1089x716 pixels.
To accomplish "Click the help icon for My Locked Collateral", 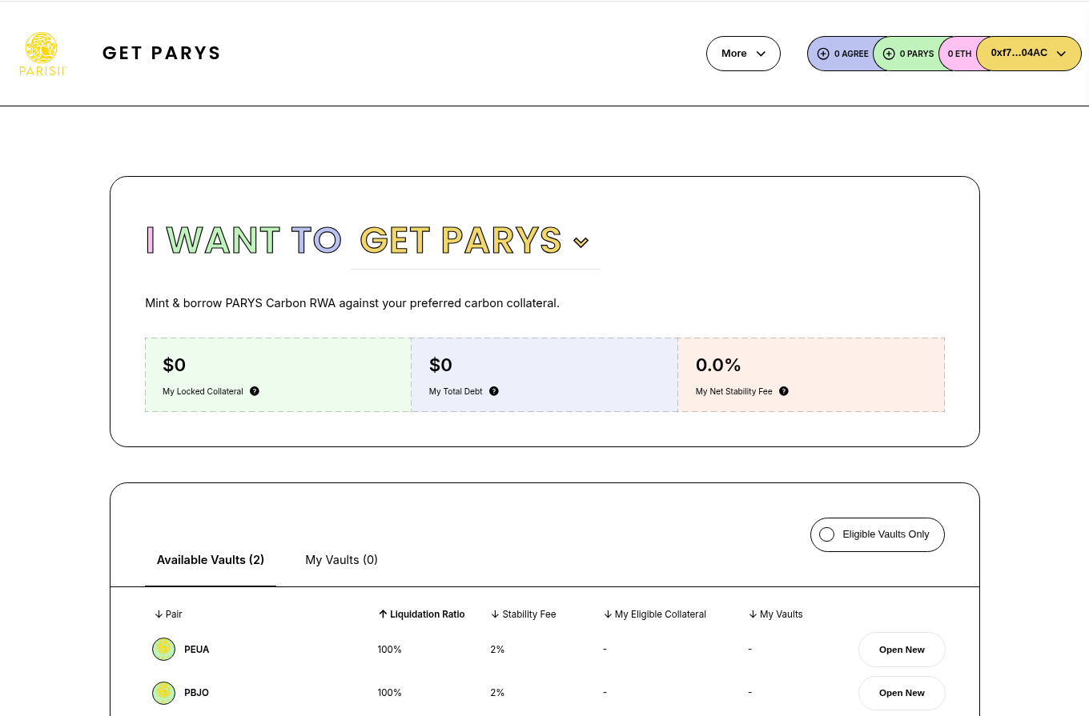I will pyautogui.click(x=255, y=391).
